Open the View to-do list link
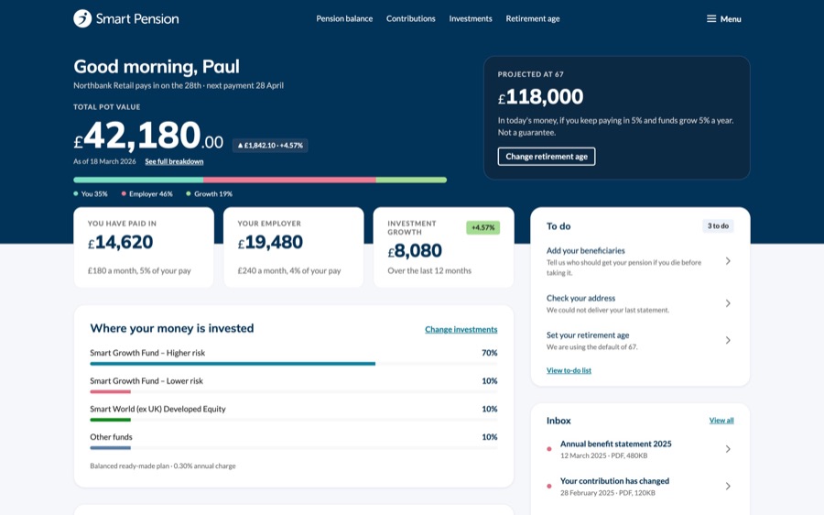This screenshot has height=515, width=824. 569,370
